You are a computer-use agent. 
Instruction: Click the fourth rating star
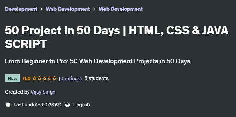50,78
